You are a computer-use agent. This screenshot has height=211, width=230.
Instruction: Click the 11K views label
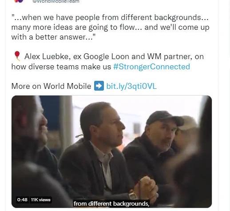click(41, 200)
